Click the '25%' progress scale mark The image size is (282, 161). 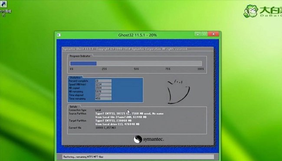click(x=104, y=69)
